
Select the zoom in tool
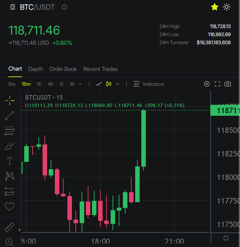pos(9,242)
